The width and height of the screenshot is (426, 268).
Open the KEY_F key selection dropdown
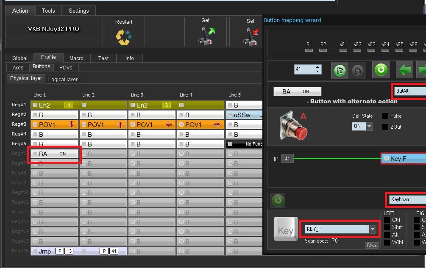tap(373, 229)
